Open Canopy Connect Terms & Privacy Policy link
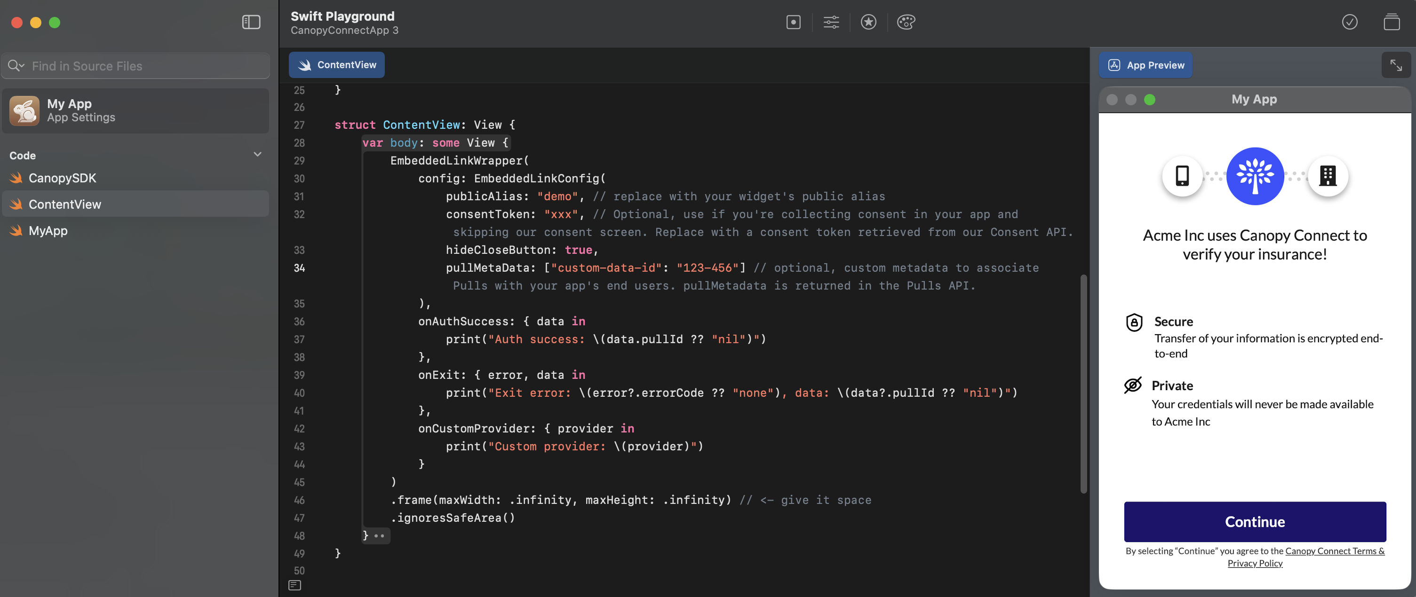Image resolution: width=1416 pixels, height=597 pixels. [1334, 551]
